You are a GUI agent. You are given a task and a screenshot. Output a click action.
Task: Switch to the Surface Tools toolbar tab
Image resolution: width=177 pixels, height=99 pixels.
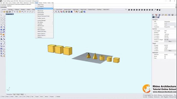(x=67, y=10)
